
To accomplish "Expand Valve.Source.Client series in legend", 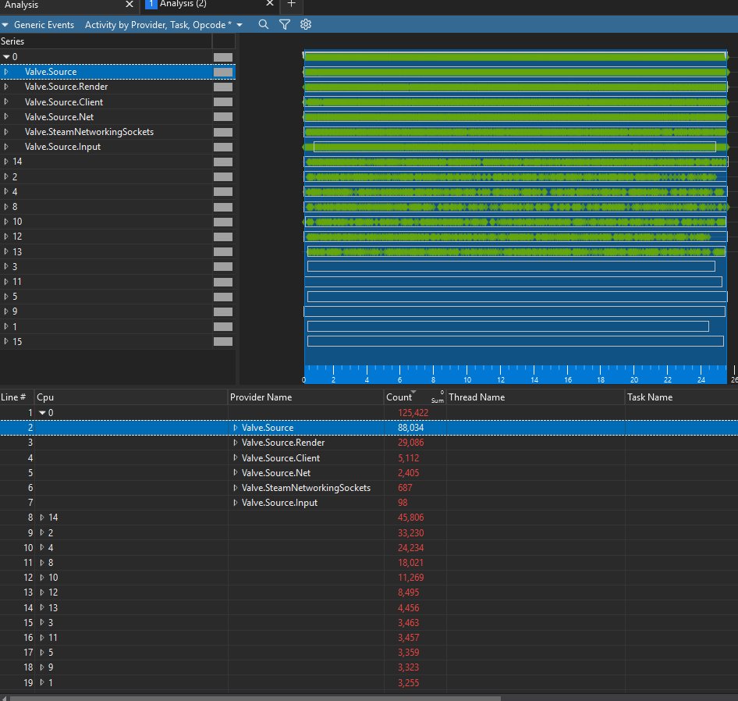I will coord(6,101).
